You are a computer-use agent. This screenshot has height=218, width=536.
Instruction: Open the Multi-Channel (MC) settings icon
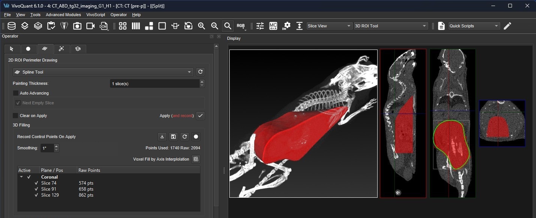(273, 26)
